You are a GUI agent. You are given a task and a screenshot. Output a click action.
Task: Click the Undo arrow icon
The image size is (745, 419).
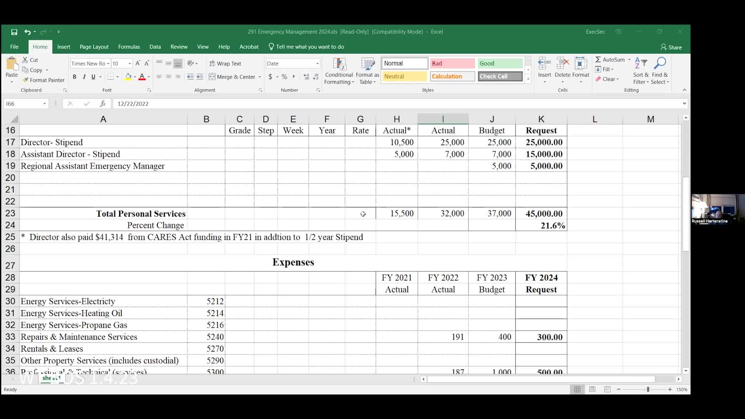click(x=27, y=32)
